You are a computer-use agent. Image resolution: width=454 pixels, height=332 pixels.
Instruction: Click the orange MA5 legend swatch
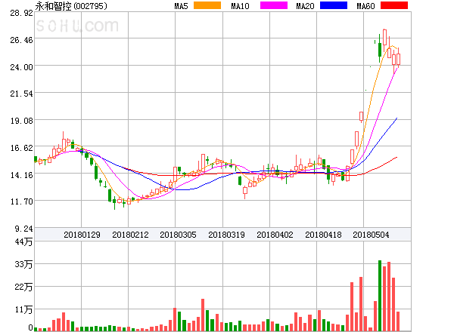(x=207, y=5)
